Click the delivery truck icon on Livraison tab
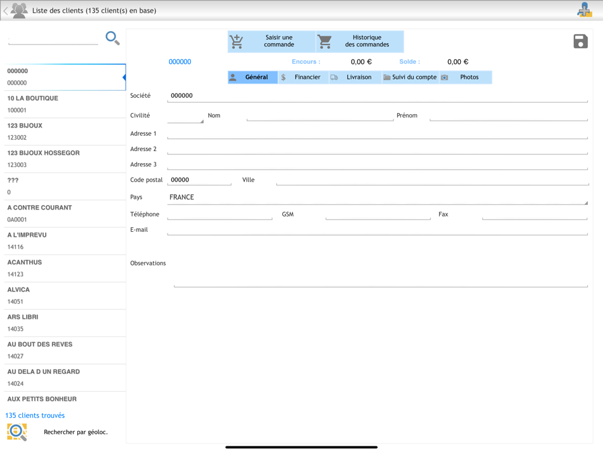 [335, 77]
